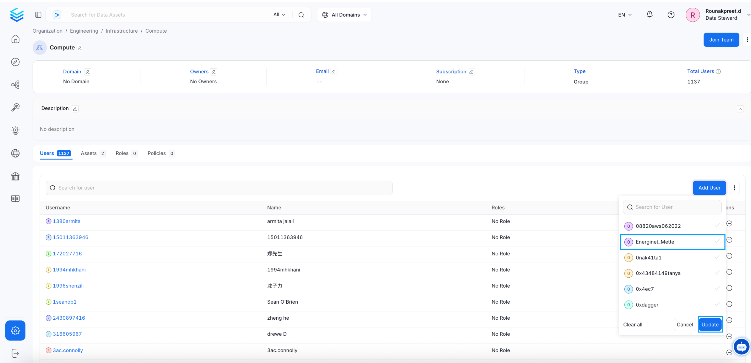This screenshot has width=751, height=363.
Task: Collapse the Description section chevron
Action: [740, 109]
